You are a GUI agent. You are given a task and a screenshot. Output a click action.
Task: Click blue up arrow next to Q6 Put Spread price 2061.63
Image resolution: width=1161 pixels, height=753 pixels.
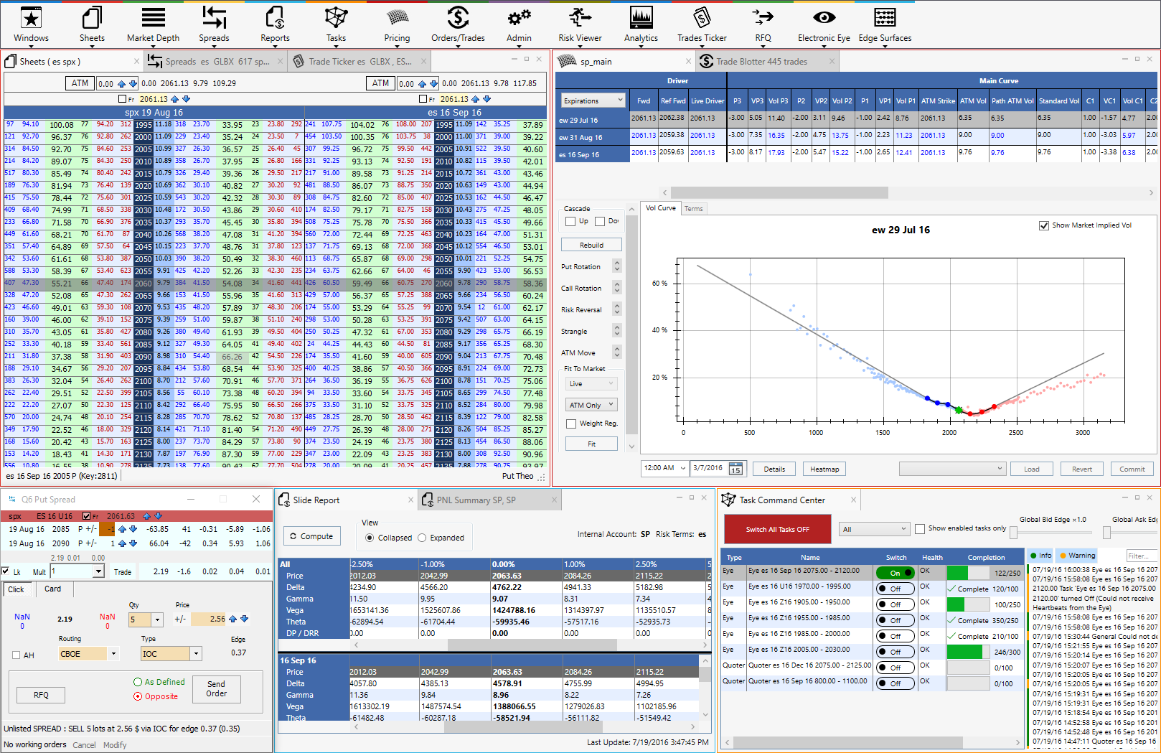147,516
